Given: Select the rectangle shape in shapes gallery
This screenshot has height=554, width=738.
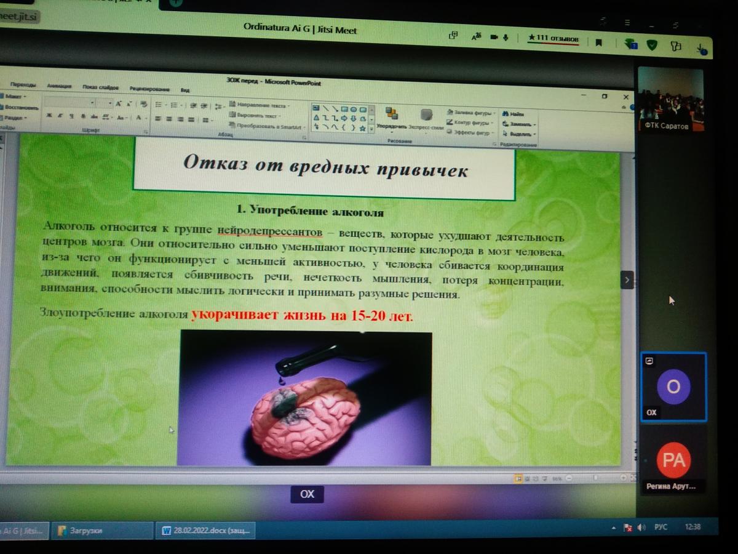Looking at the screenshot, I should coord(344,109).
